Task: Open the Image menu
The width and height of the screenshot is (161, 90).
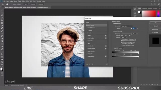Action: (11, 1)
